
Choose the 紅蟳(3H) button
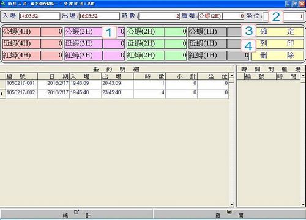point(83,56)
